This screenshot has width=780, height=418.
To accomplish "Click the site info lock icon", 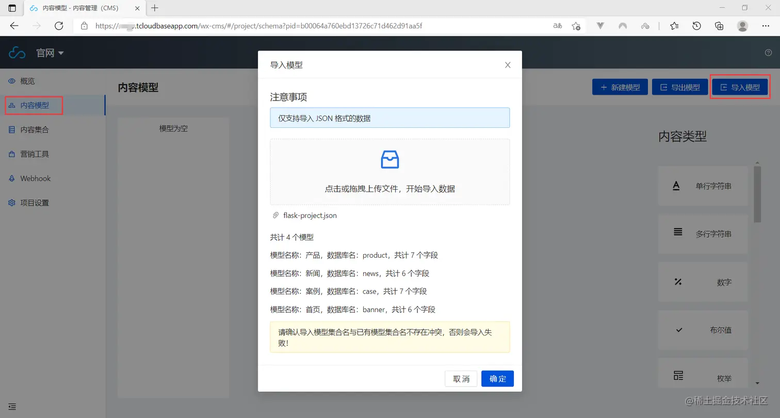I will click(x=84, y=26).
